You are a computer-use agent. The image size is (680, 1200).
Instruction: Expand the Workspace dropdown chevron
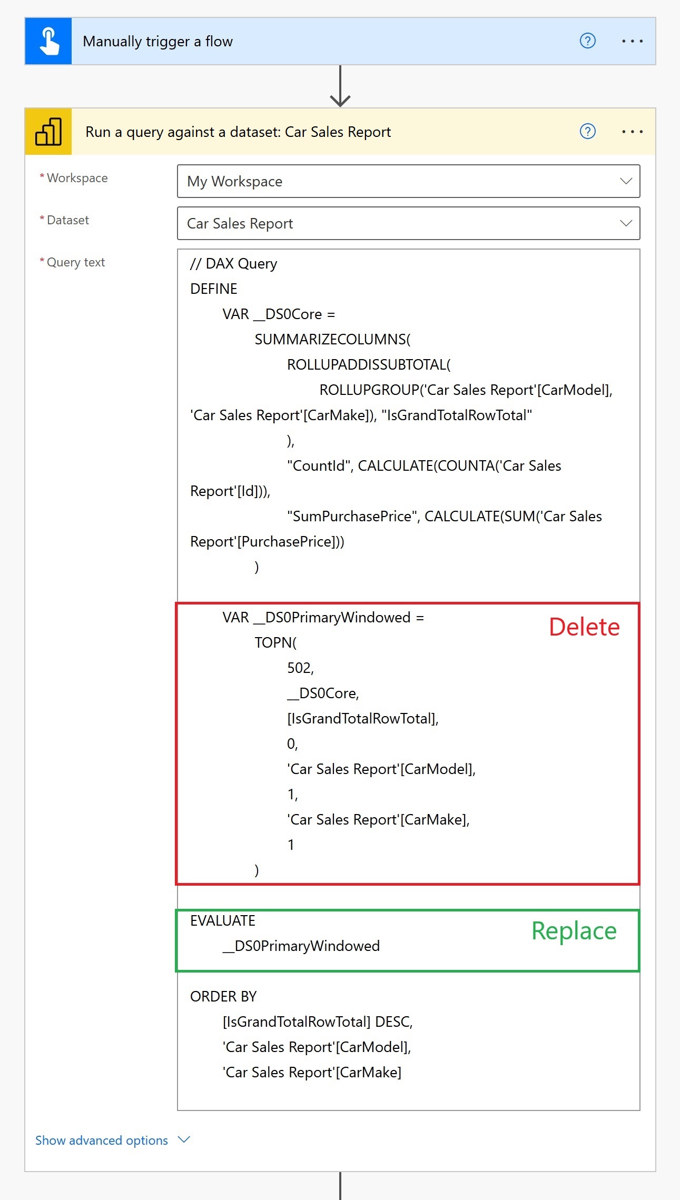click(x=626, y=181)
